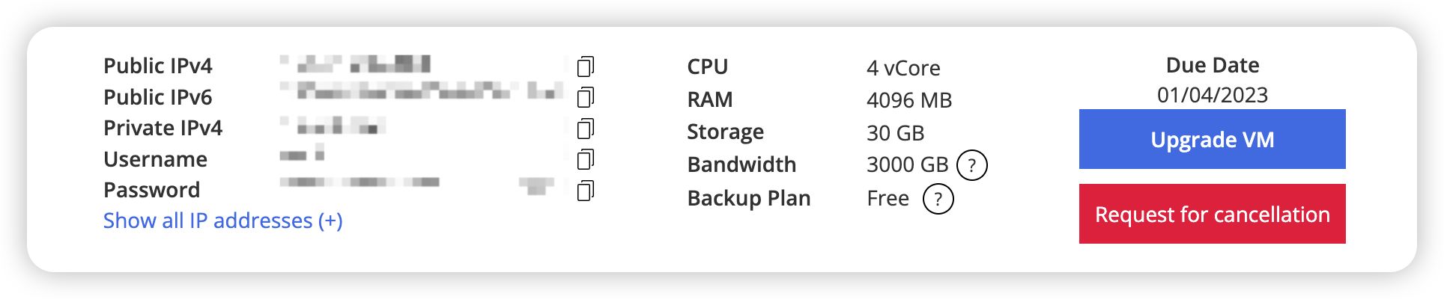1444x299 pixels.
Task: Select the blurred Password value
Action: 417,184
